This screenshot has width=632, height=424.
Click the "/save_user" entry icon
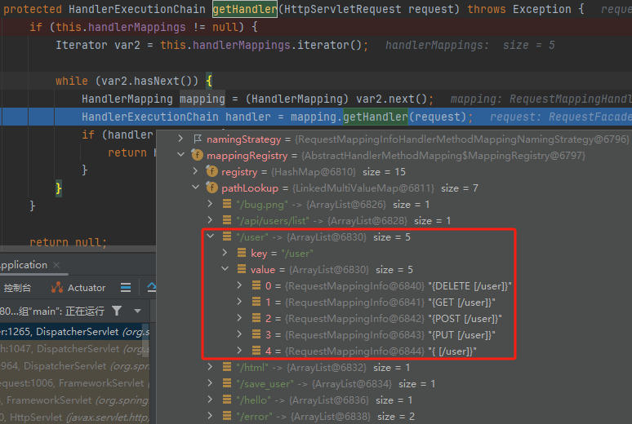click(x=227, y=383)
